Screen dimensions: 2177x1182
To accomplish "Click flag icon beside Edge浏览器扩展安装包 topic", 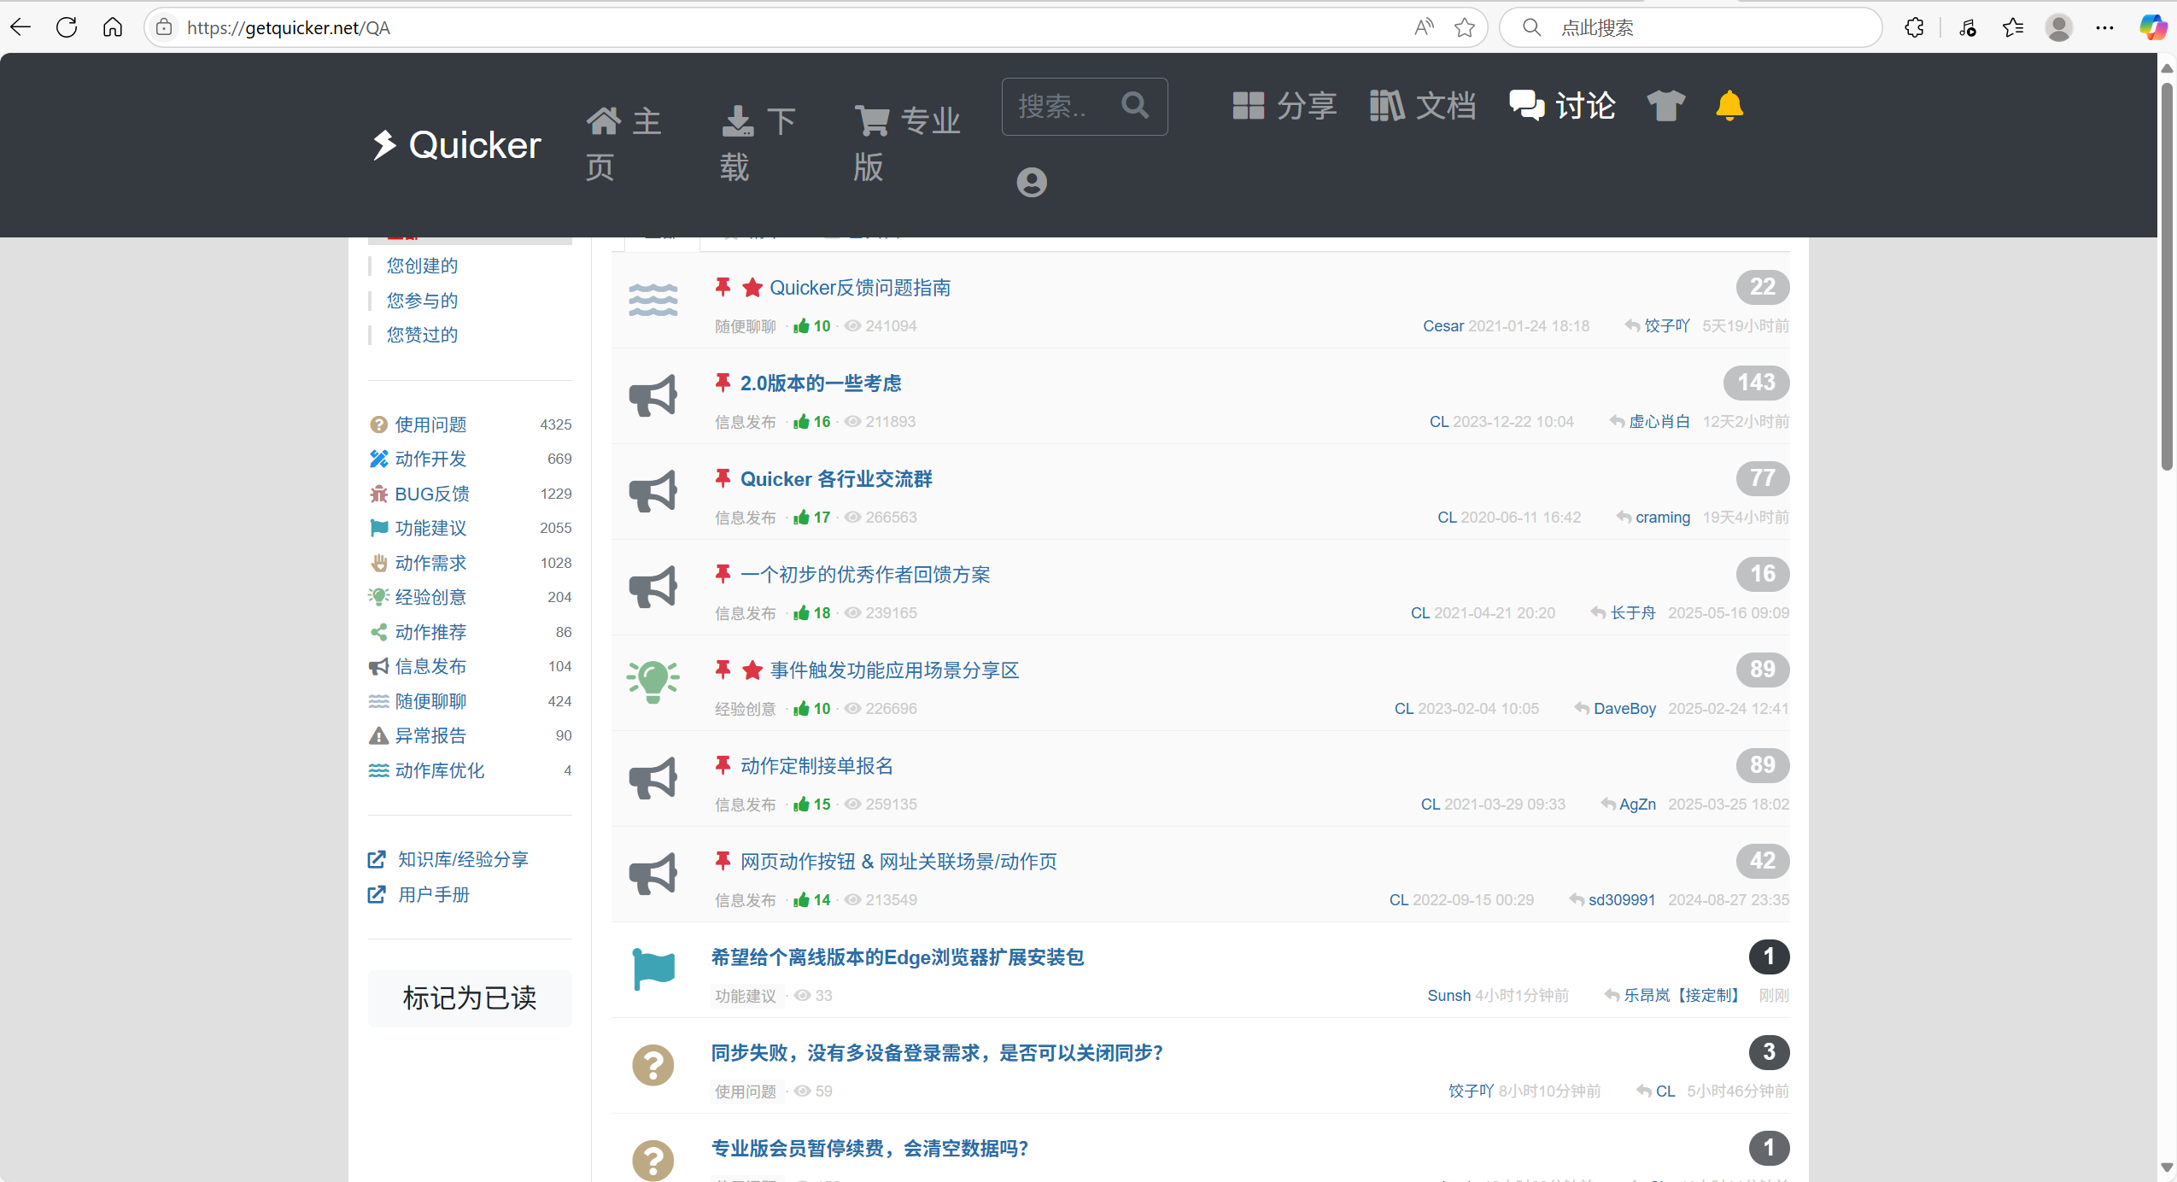I will coord(653,969).
